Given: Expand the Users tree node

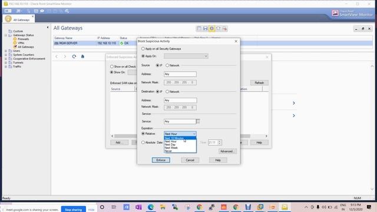Looking at the screenshot, I should (6, 51).
